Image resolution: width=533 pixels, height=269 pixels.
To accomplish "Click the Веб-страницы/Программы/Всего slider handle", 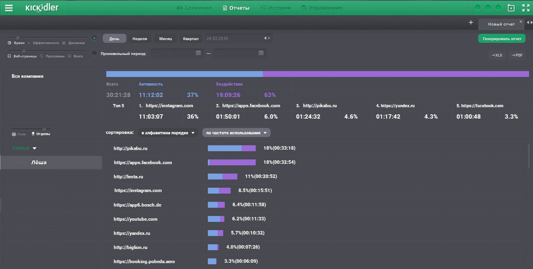I will (24, 51).
